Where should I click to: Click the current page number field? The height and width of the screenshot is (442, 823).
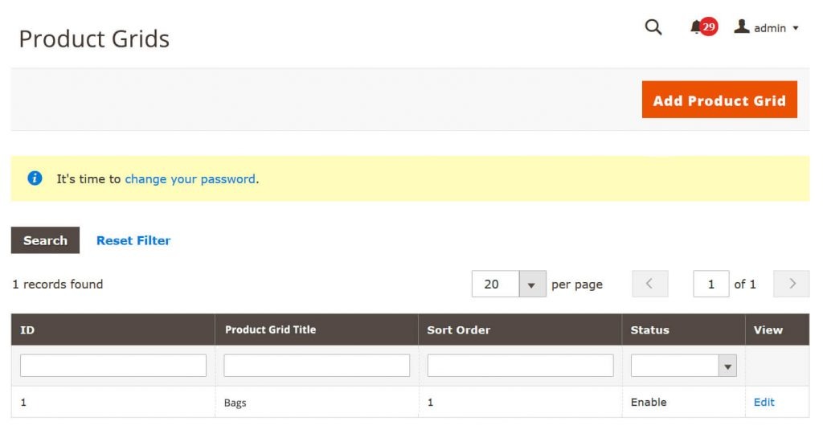pos(710,284)
